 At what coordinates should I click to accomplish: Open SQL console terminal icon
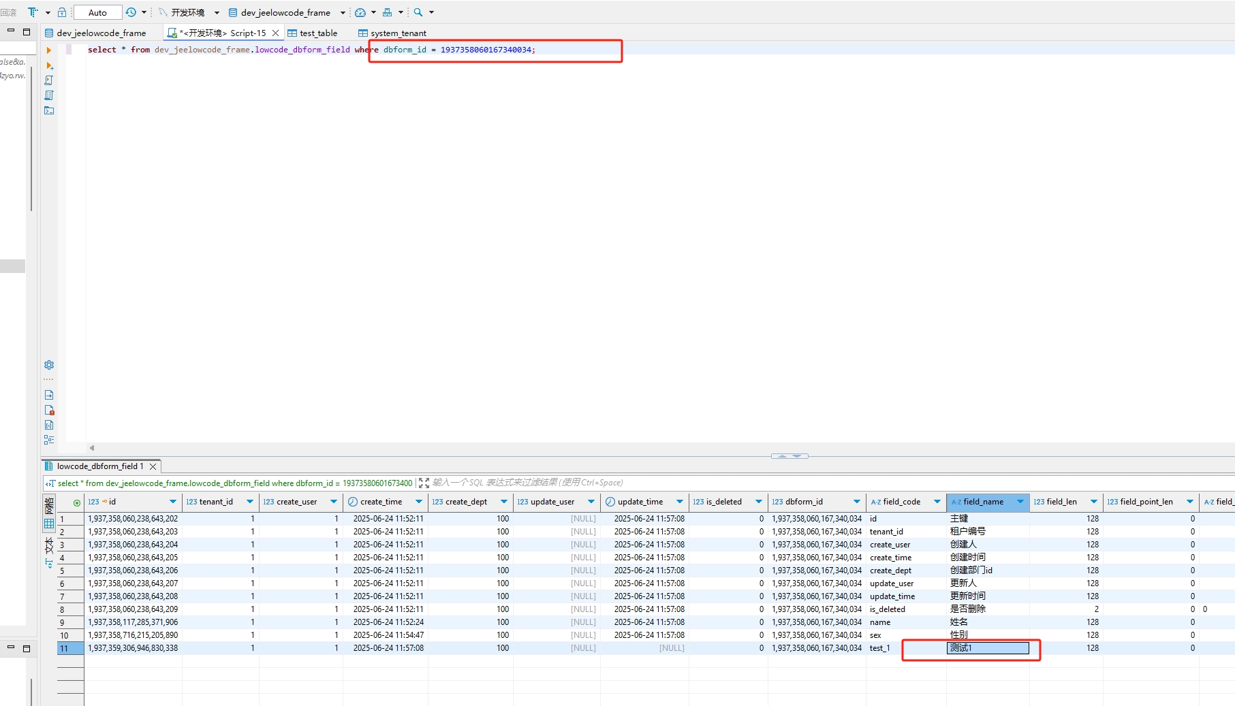pos(49,110)
